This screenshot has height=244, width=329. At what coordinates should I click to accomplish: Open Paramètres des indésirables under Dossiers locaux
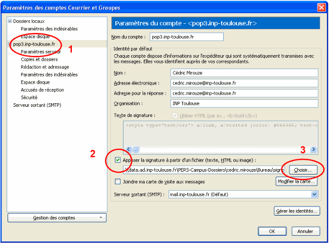tap(49, 29)
